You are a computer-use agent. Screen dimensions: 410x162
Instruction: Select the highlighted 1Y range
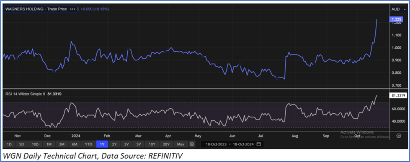click(102, 144)
